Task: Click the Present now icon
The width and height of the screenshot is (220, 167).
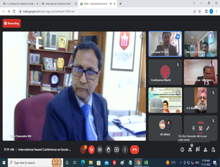Action: (x=117, y=150)
